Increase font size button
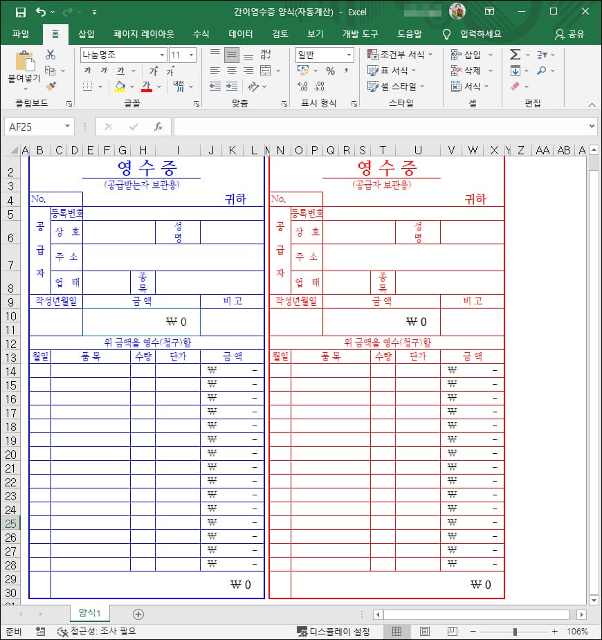This screenshot has width=602, height=640. pos(154,71)
